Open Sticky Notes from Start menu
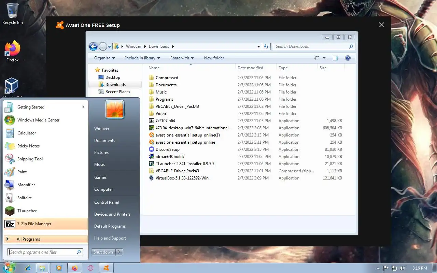 [45, 146]
